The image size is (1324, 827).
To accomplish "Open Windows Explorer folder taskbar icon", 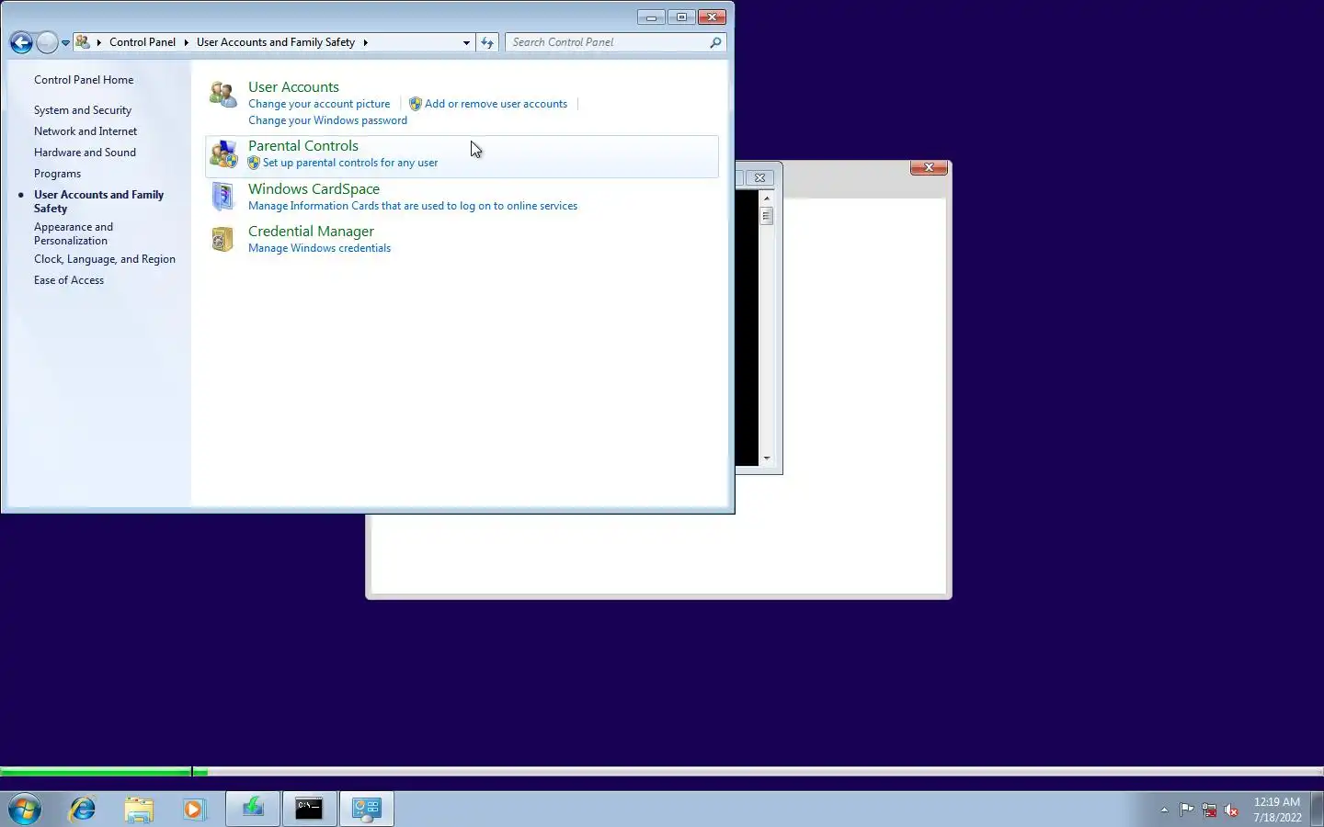I will [x=139, y=809].
